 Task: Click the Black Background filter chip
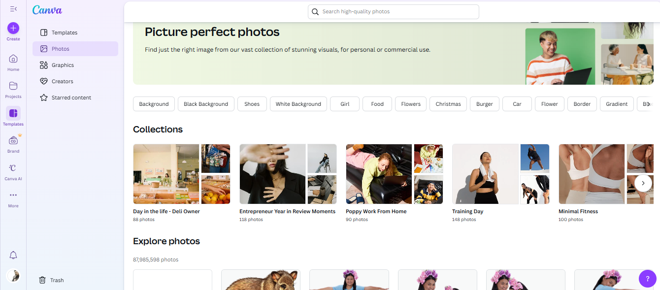(x=205, y=104)
